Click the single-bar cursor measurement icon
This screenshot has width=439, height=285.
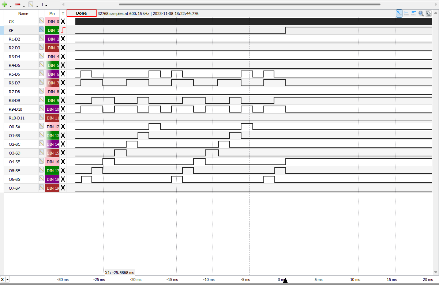[406, 14]
